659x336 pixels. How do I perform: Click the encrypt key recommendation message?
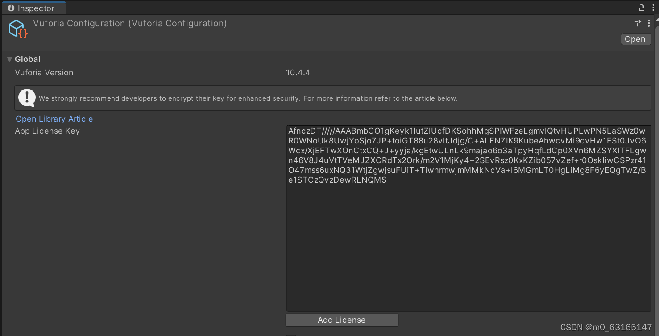[248, 98]
